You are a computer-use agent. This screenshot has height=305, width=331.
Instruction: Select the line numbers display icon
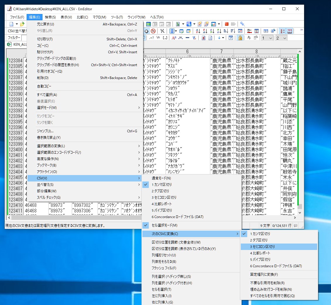click(x=282, y=31)
